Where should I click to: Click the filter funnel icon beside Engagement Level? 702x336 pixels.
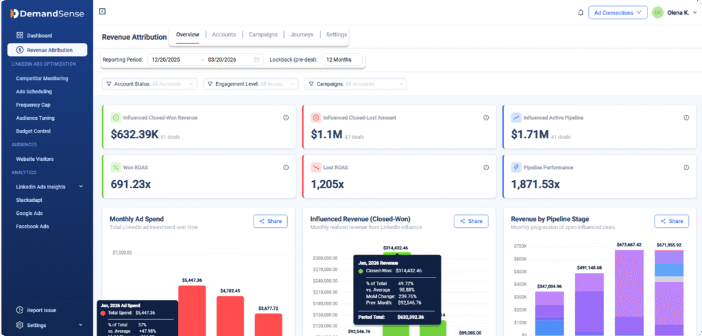pyautogui.click(x=210, y=84)
